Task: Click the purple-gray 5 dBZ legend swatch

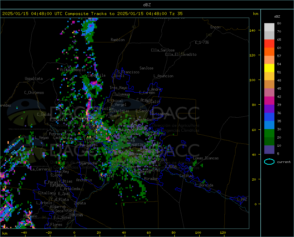Action: point(269,149)
